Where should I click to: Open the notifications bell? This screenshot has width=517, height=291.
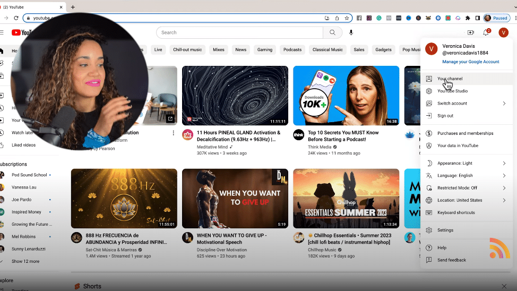[x=486, y=32]
